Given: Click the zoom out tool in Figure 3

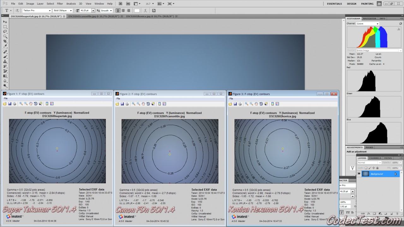Looking at the screenshot, I should (251, 104).
